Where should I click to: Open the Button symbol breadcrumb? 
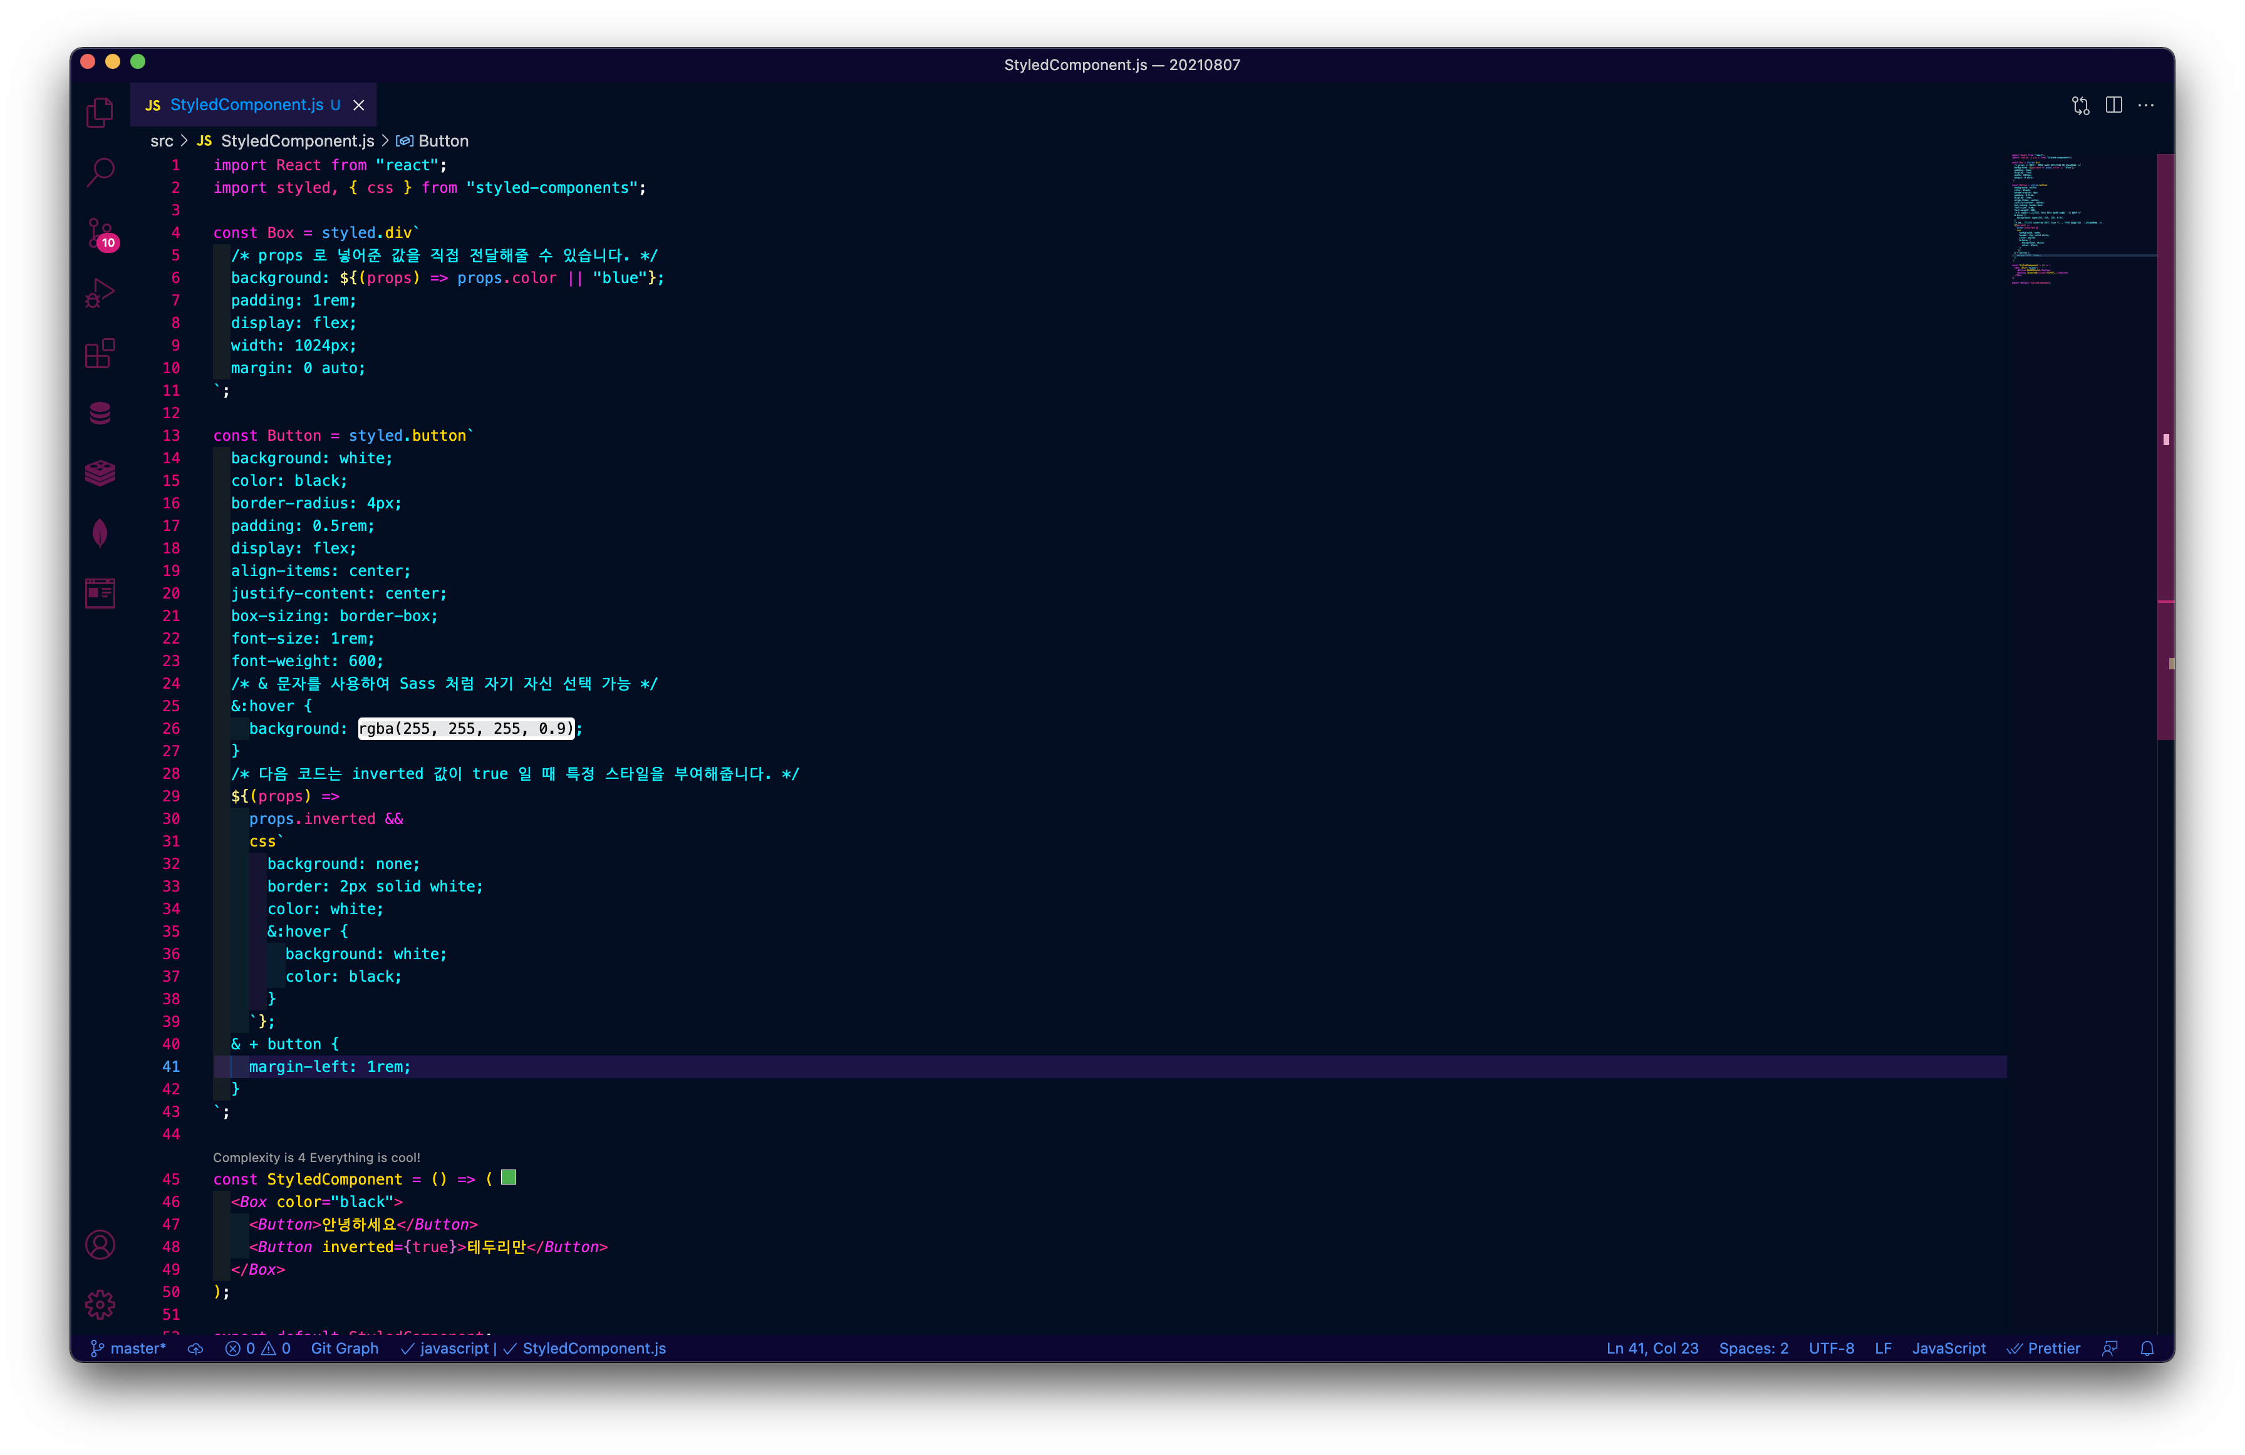(442, 140)
